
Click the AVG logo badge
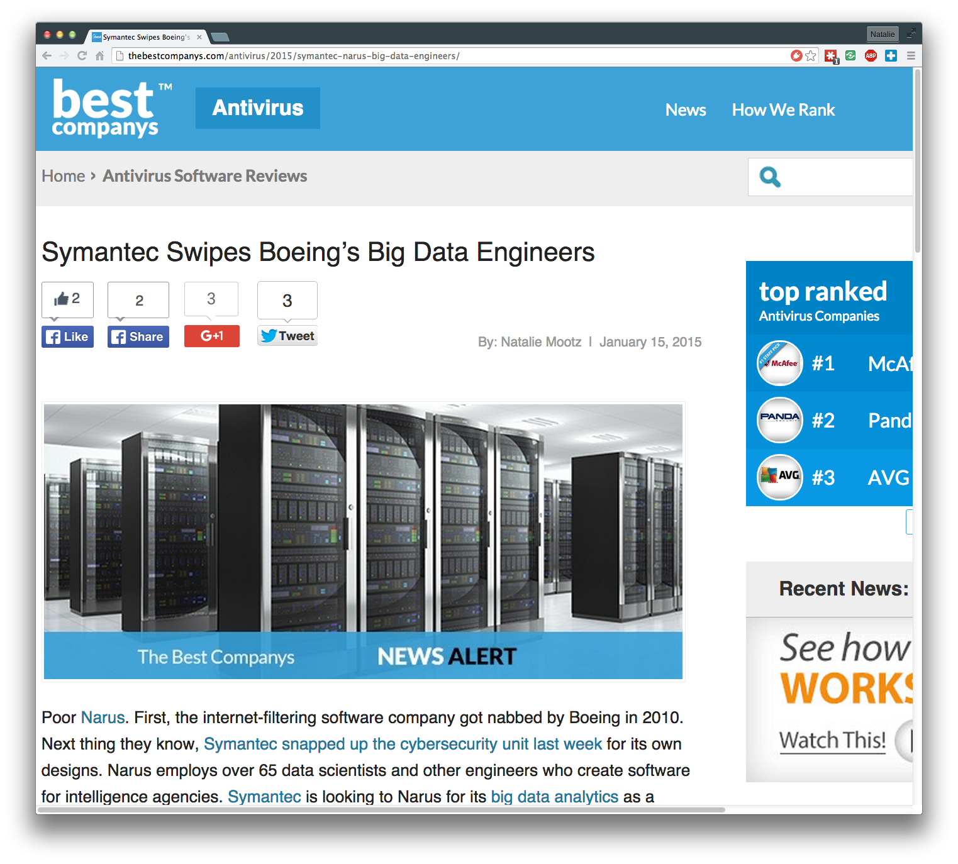(x=780, y=477)
